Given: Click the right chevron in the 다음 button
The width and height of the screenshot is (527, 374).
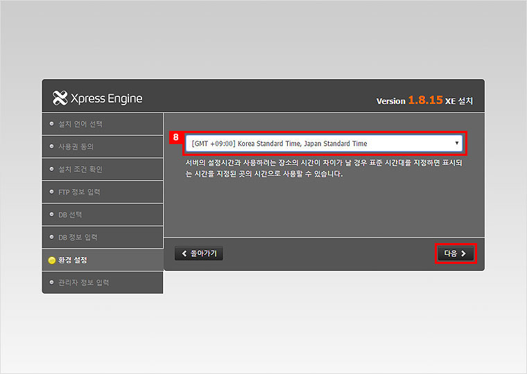Looking at the screenshot, I should tap(464, 253).
